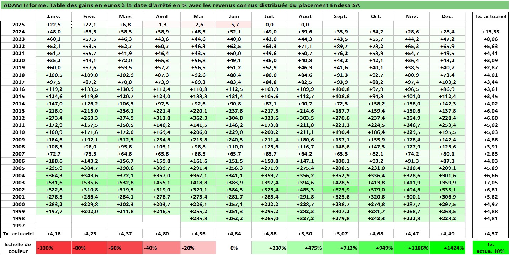Click the +535,6 cell for Févr. 2003
This screenshot has width=509, height=255.
(x=89, y=183)
